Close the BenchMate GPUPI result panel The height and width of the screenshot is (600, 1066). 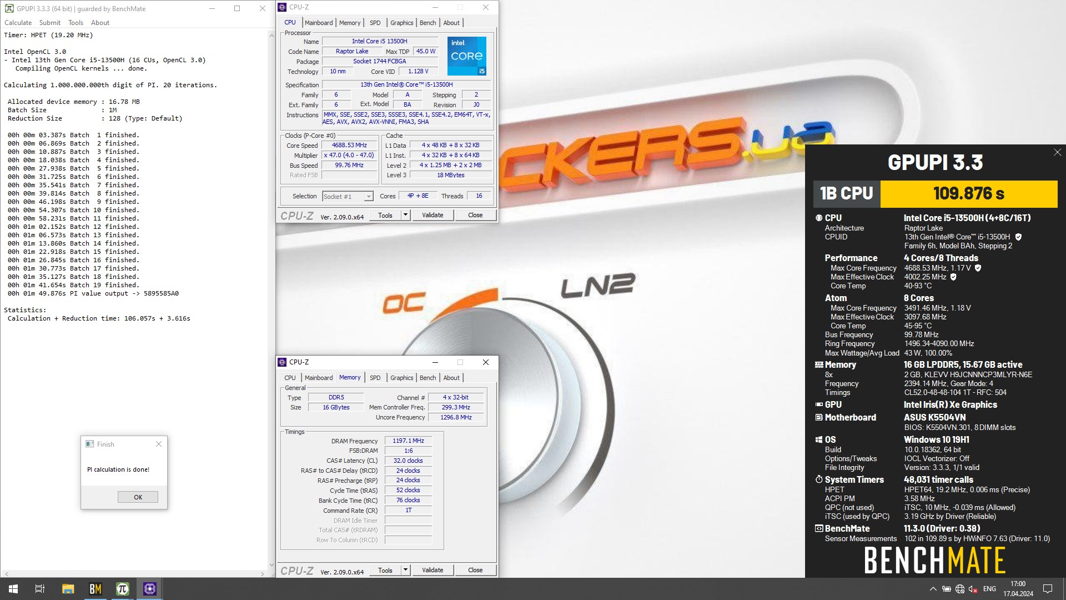tap(1057, 152)
